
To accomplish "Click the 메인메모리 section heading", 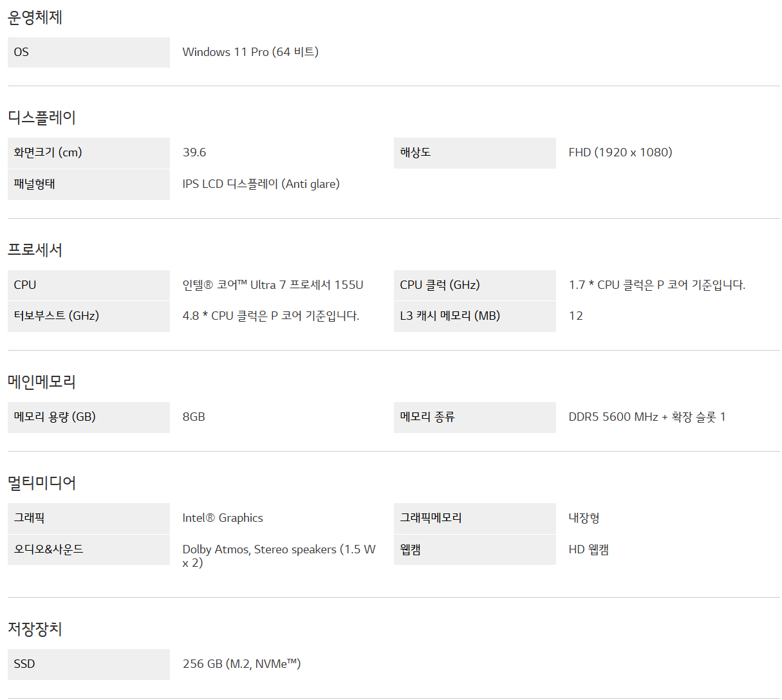I will 42,382.
